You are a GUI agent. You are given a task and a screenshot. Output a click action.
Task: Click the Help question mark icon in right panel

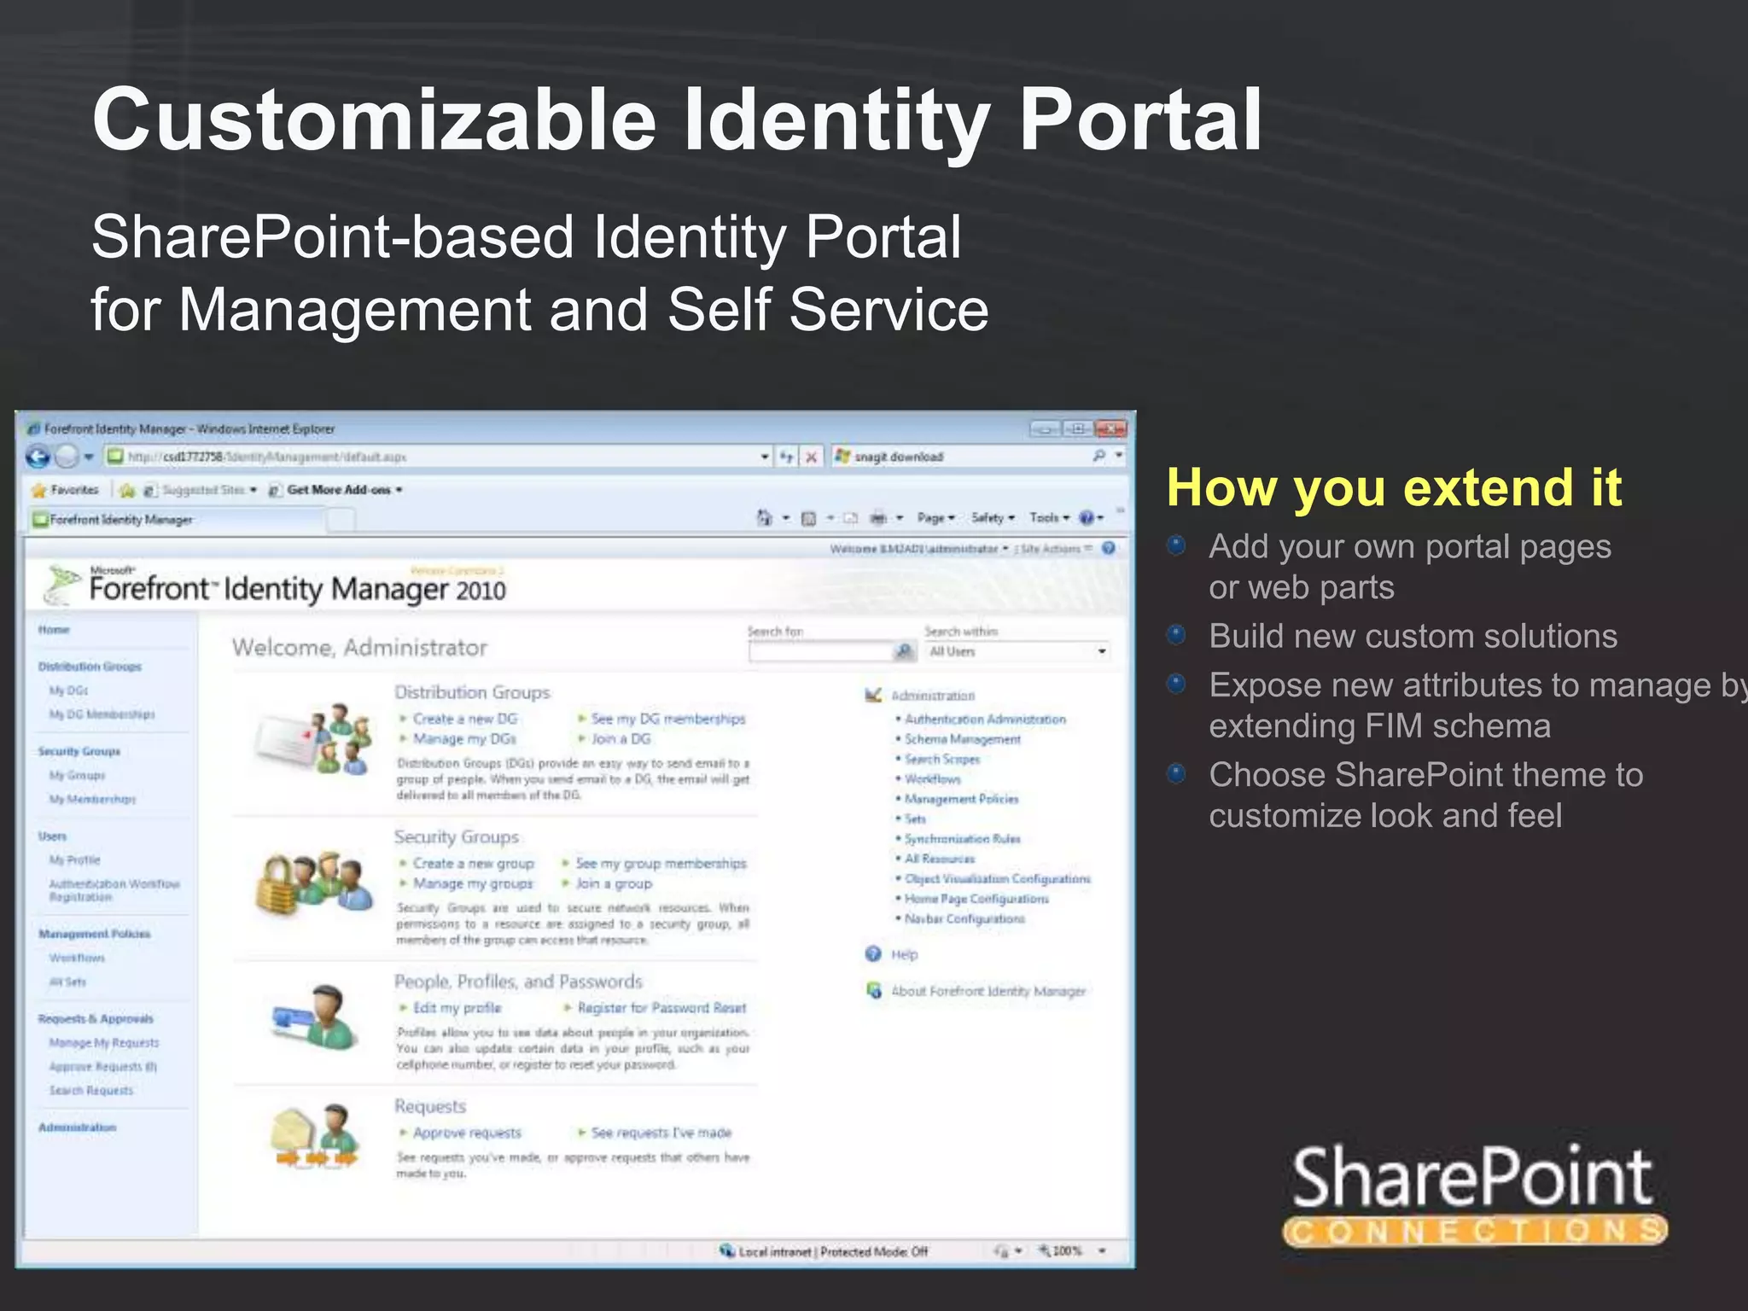click(x=873, y=953)
